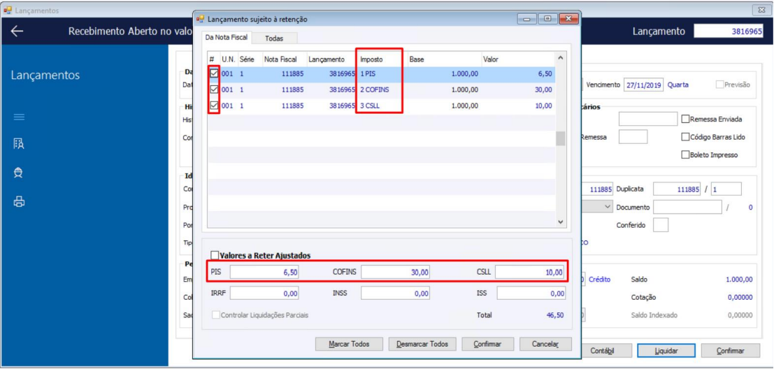Click the Marcar Todos button

349,344
